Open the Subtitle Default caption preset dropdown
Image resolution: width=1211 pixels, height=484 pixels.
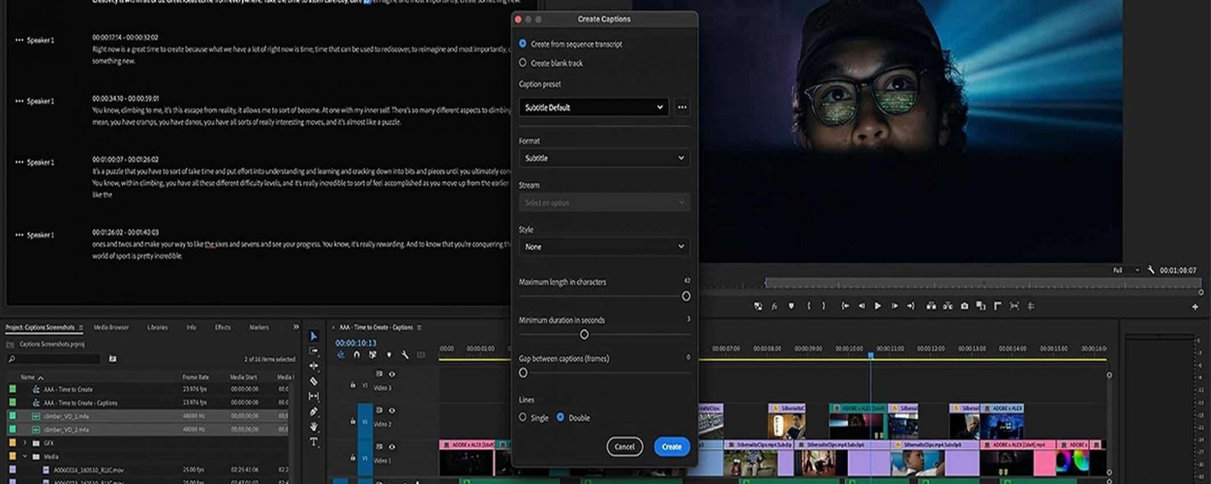coord(594,107)
